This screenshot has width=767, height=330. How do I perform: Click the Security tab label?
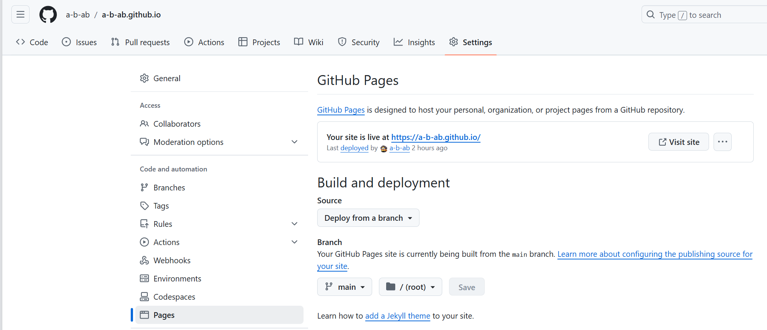(365, 42)
